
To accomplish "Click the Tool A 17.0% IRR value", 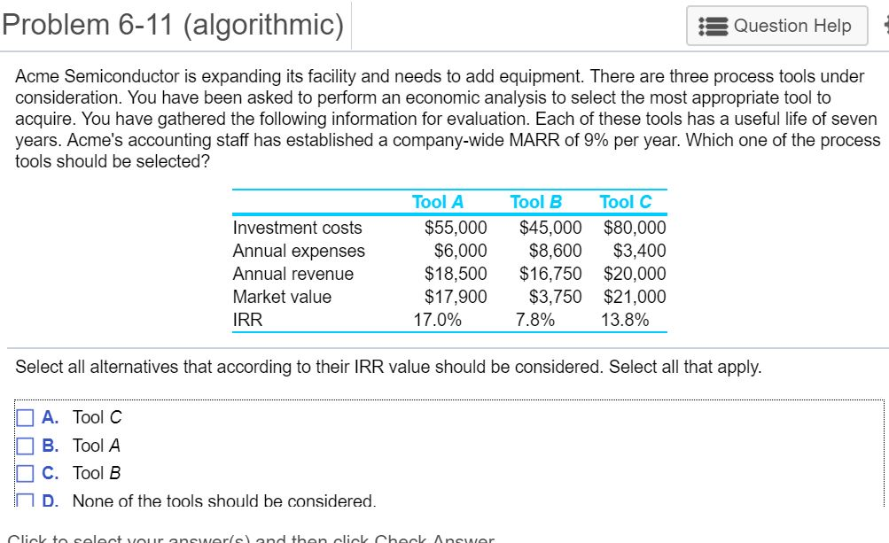I will (x=441, y=319).
